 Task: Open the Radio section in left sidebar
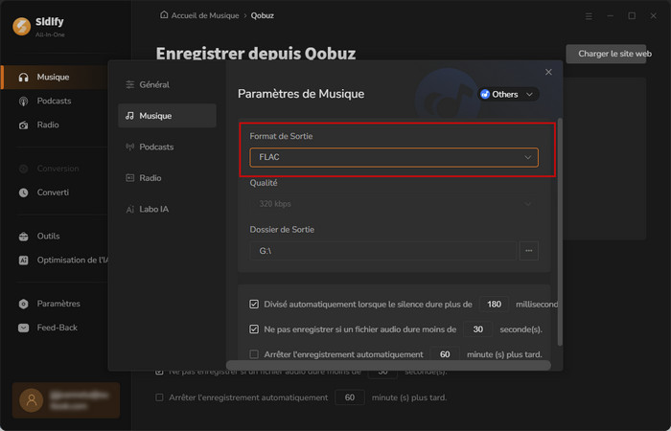pyautogui.click(x=48, y=125)
